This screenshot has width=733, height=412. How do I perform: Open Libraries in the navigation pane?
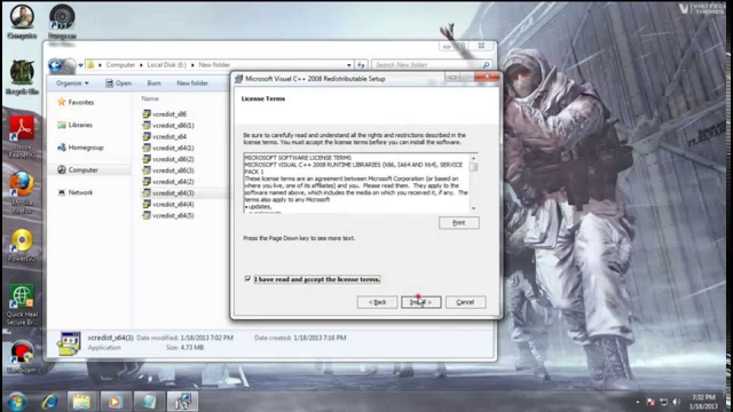click(80, 125)
